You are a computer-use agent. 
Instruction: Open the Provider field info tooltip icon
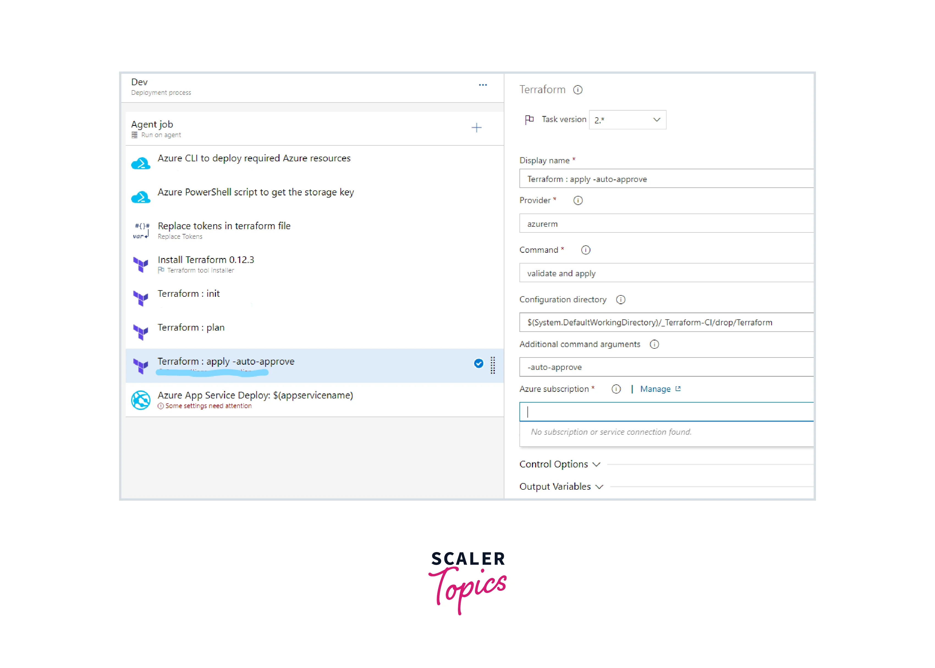pos(578,200)
